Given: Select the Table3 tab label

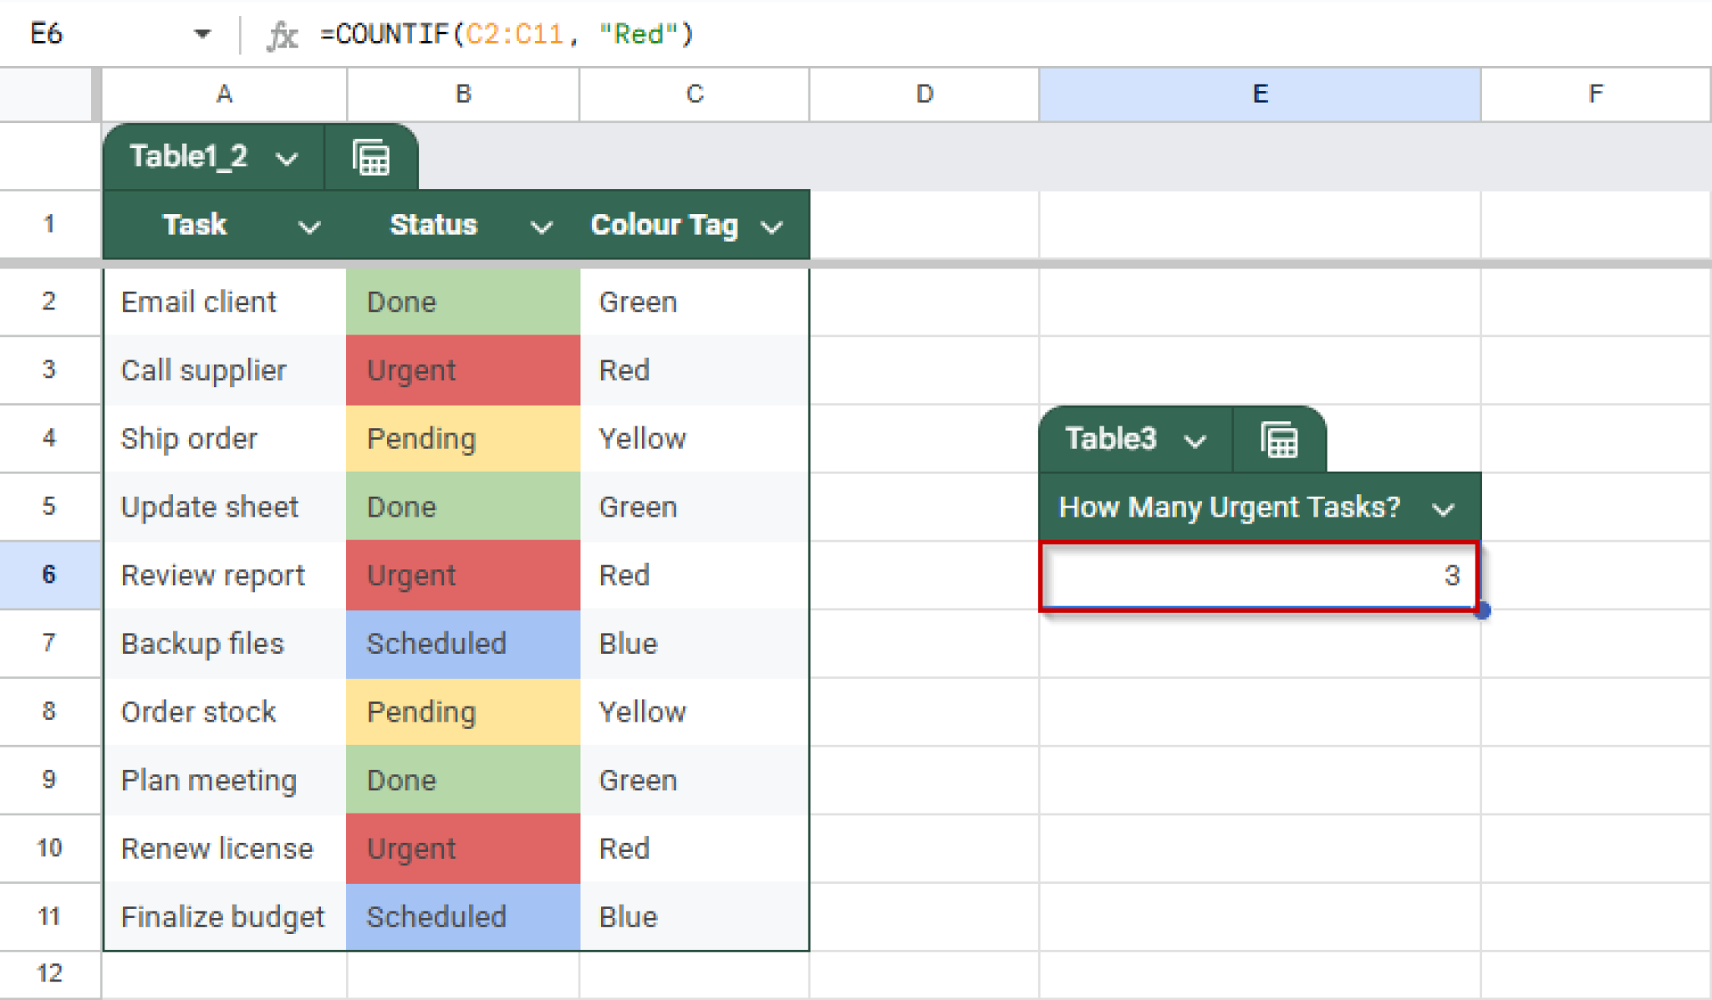Looking at the screenshot, I should pyautogui.click(x=1111, y=439).
